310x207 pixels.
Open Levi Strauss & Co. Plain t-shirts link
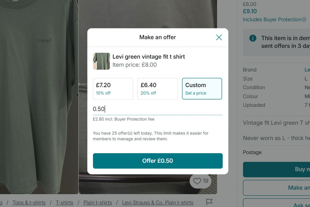[x=157, y=202]
